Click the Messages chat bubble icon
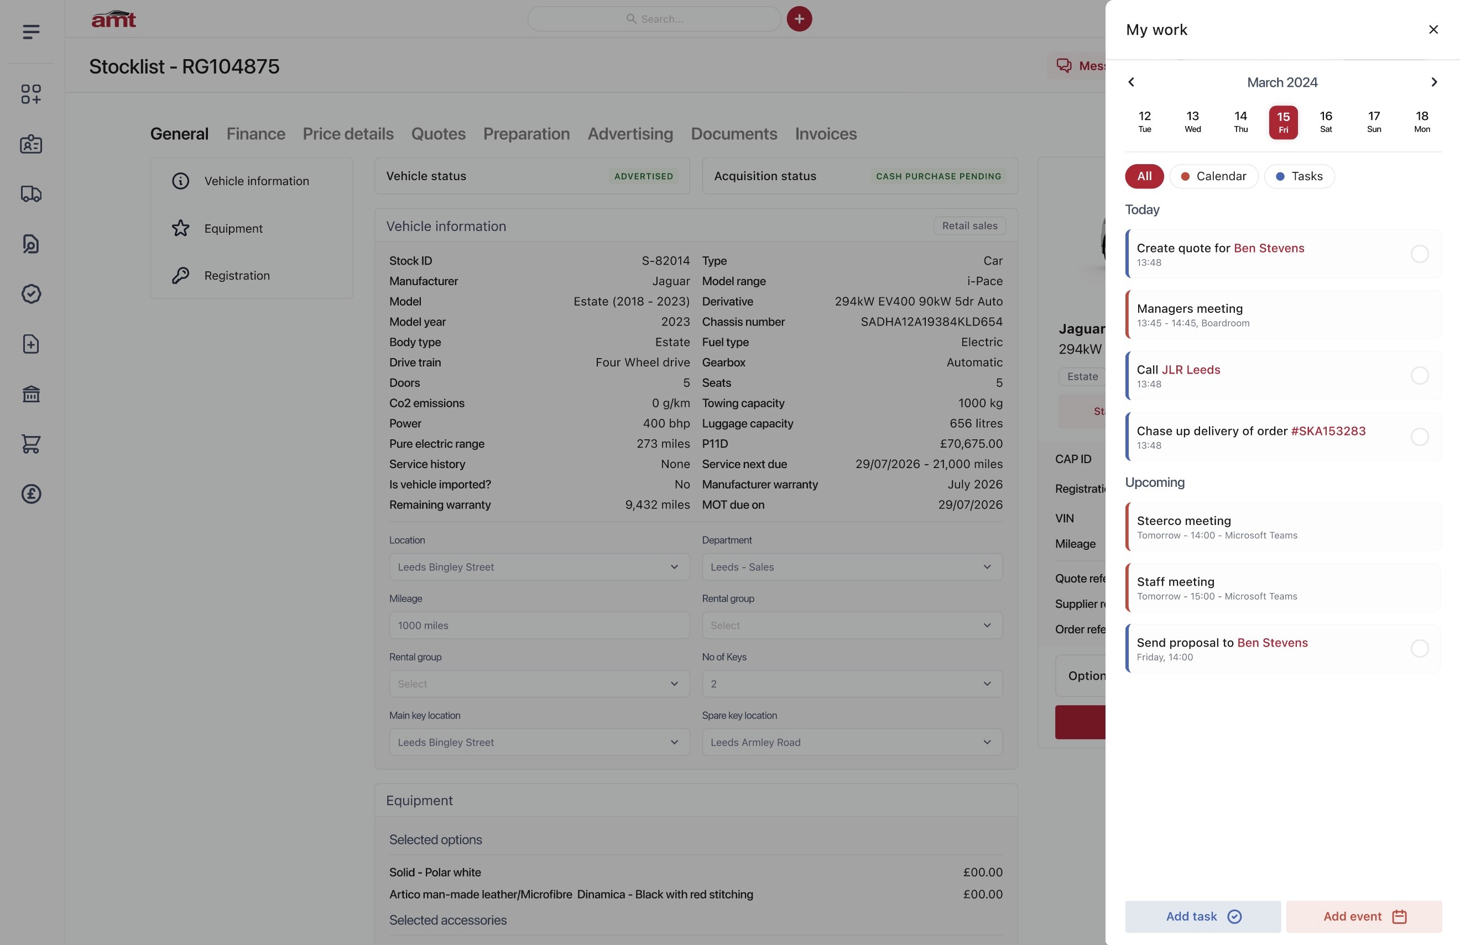 [1063, 66]
